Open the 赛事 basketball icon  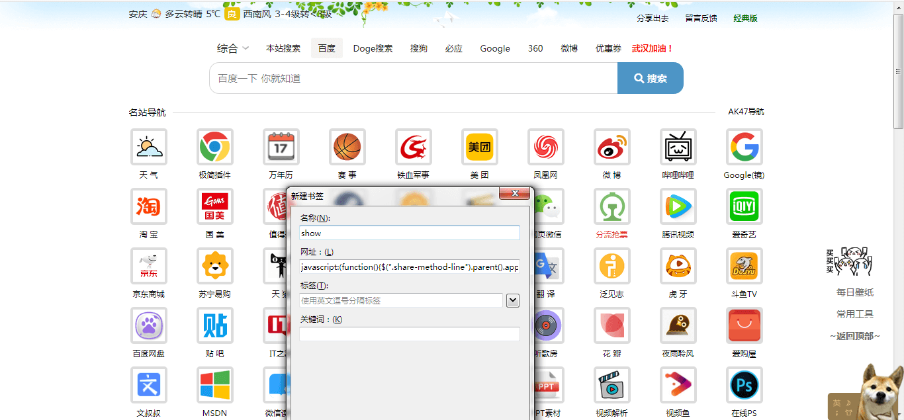(347, 147)
